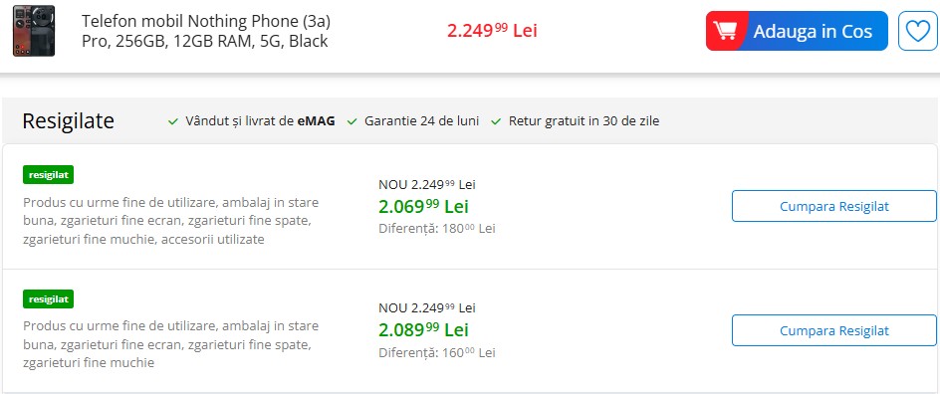Click the second green resigilat badge

pyautogui.click(x=49, y=298)
